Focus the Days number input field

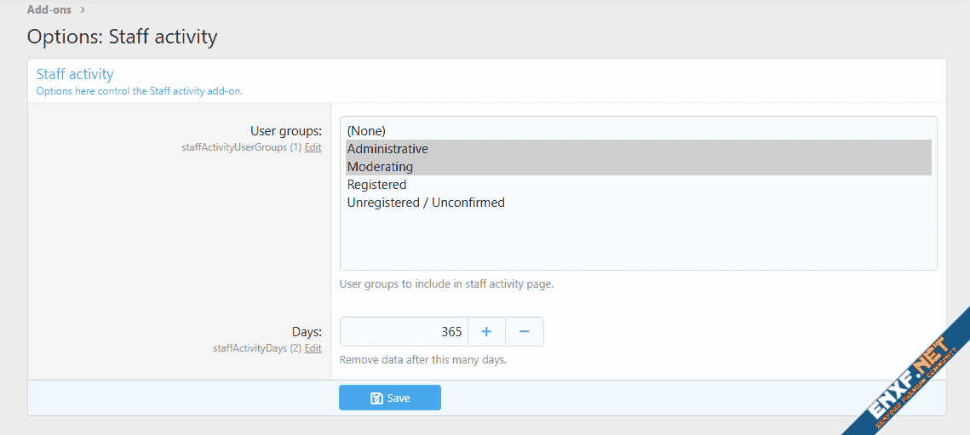(x=404, y=332)
